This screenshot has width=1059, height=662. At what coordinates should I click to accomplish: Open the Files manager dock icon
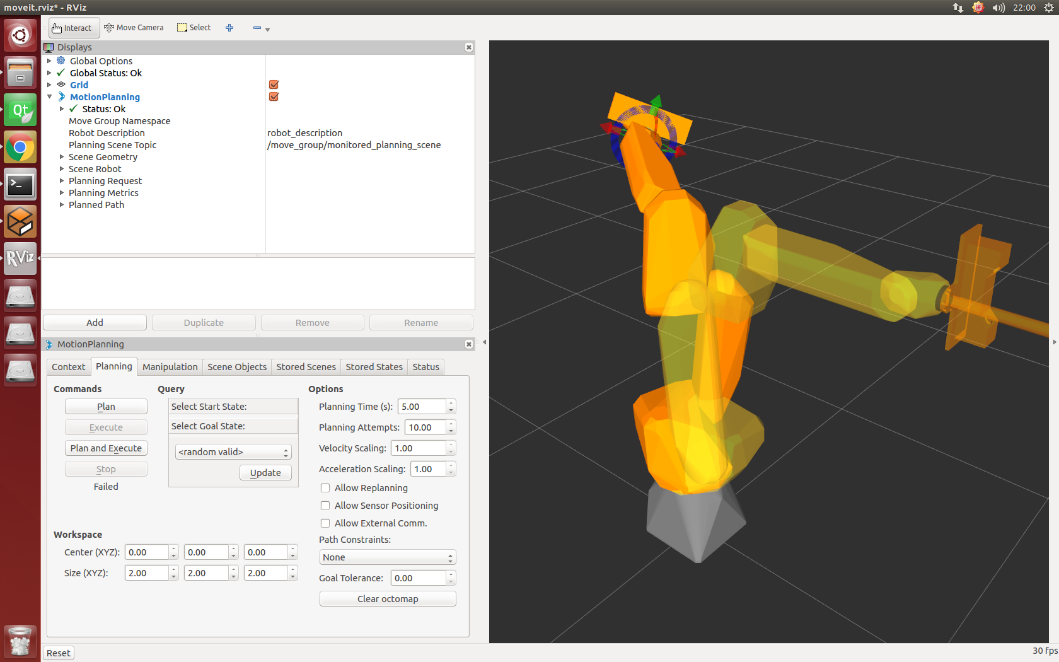[x=20, y=73]
